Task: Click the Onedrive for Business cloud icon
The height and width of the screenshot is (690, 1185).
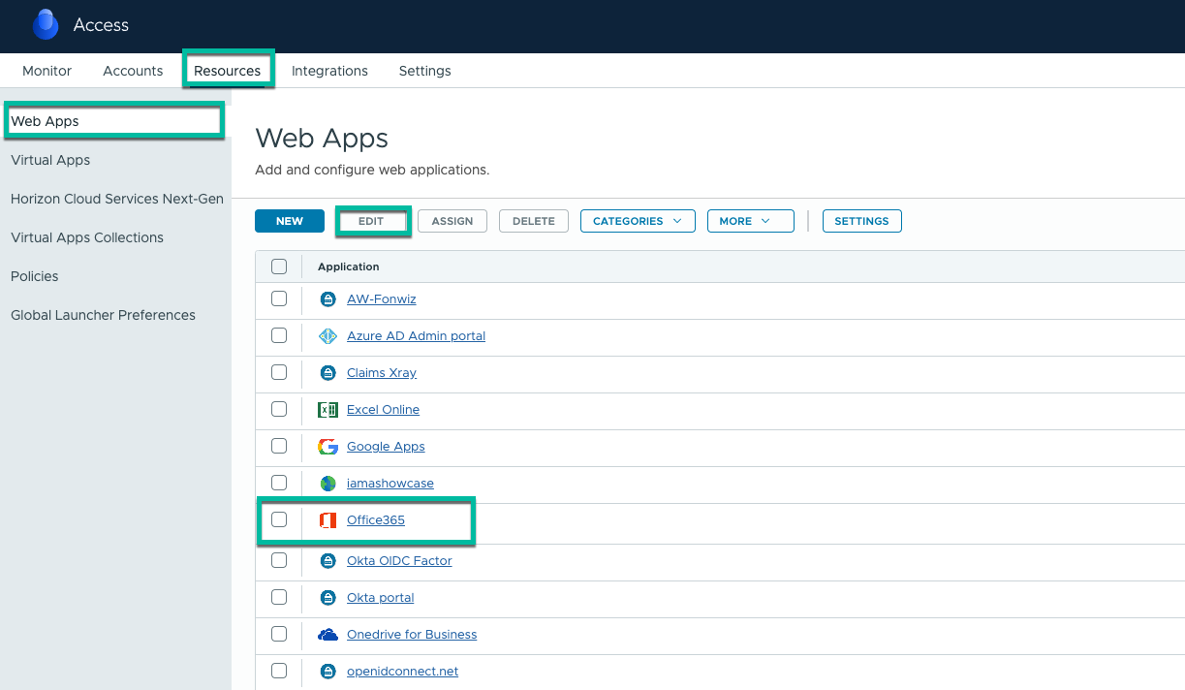Action: pos(327,635)
